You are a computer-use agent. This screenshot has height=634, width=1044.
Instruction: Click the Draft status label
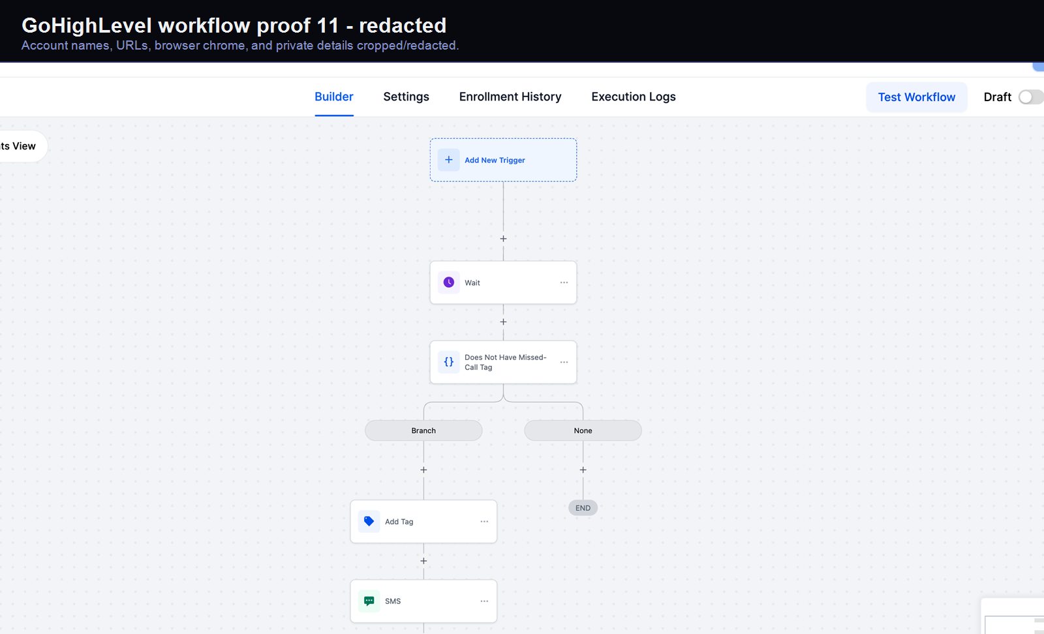997,97
